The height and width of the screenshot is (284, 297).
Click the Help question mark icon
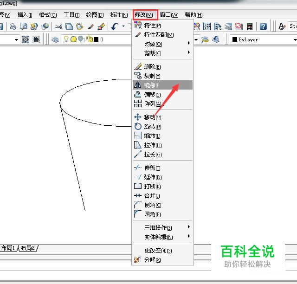pyautogui.click(x=263, y=26)
